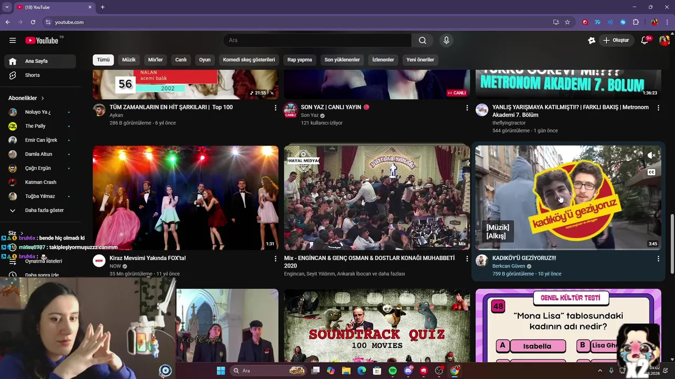Show hidden system tray icons
This screenshot has width=675, height=379.
600,371
